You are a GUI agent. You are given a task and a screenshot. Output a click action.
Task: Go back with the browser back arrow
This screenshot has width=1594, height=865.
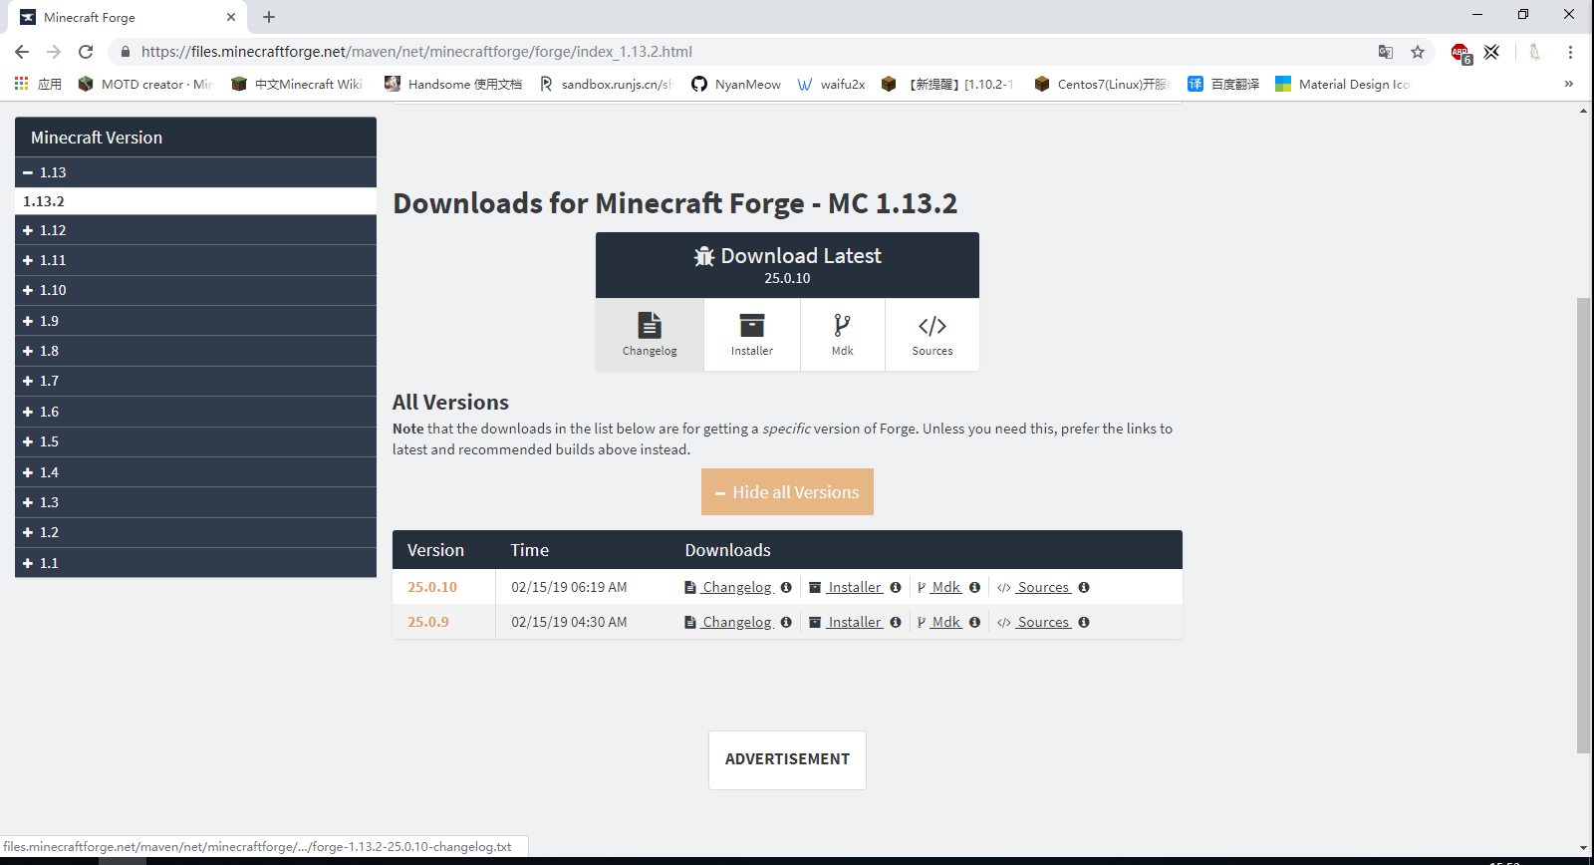pos(22,52)
